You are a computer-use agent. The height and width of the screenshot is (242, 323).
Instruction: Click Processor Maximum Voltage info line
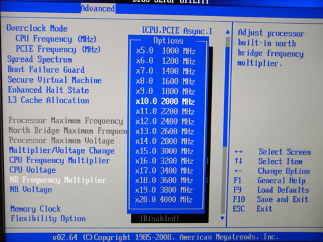(61, 141)
